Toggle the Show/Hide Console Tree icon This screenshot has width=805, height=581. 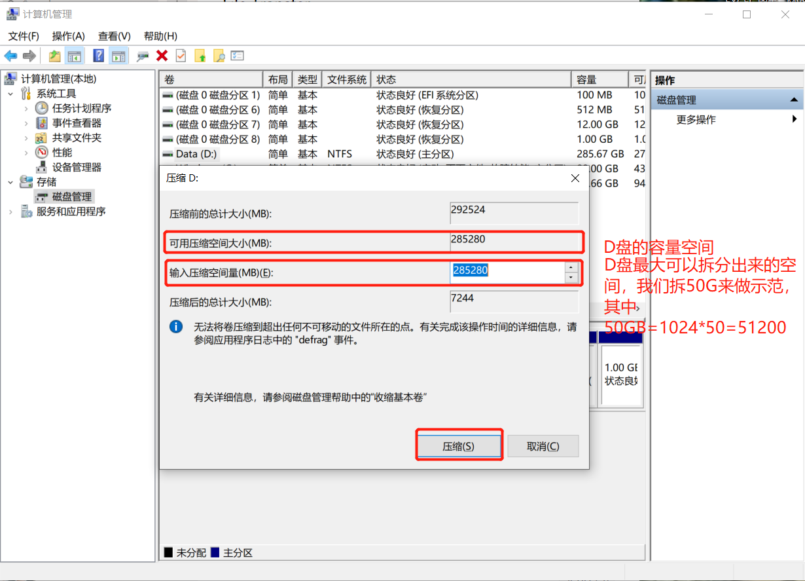[x=74, y=56]
